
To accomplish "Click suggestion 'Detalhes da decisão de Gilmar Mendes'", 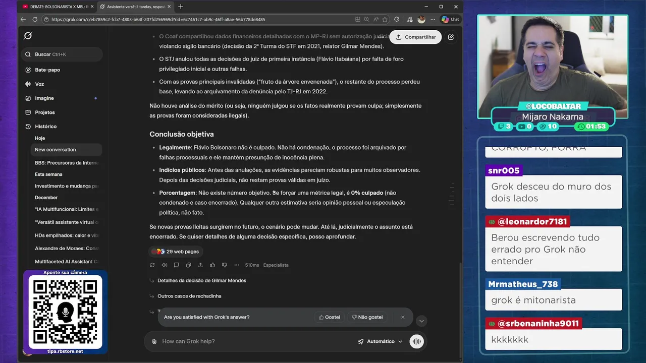I will pos(202,280).
